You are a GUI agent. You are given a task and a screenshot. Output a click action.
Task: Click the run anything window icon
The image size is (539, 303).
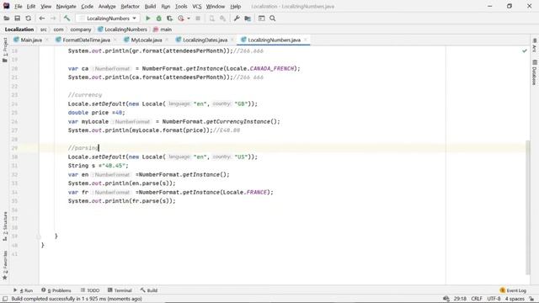(261, 19)
